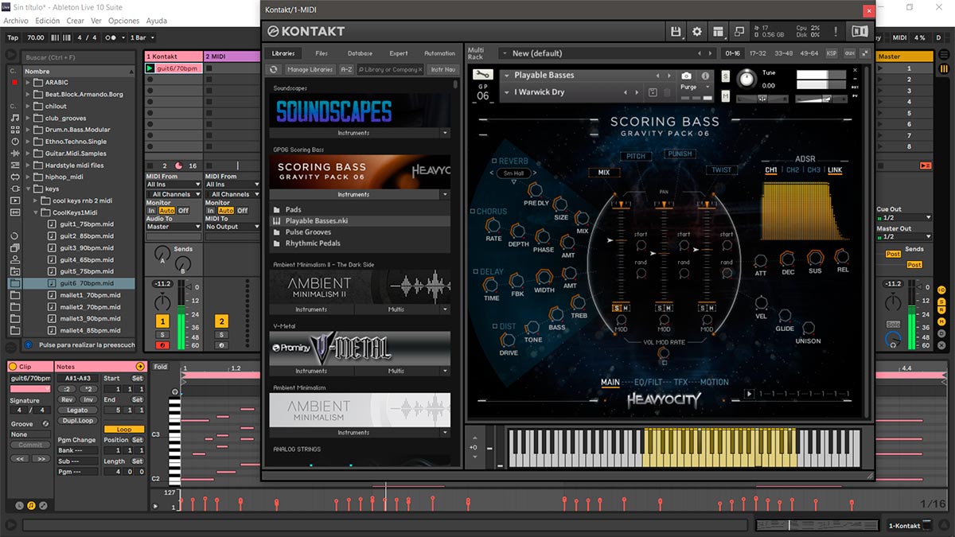
Task: Open the track 1 MIDI From All Ins dropdown
Action: [173, 185]
